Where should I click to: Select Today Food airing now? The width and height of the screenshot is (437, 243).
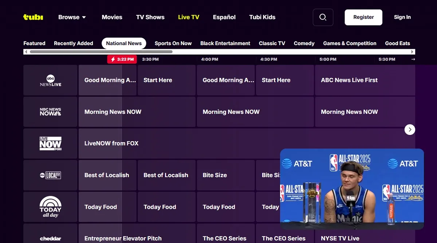pyautogui.click(x=107, y=207)
